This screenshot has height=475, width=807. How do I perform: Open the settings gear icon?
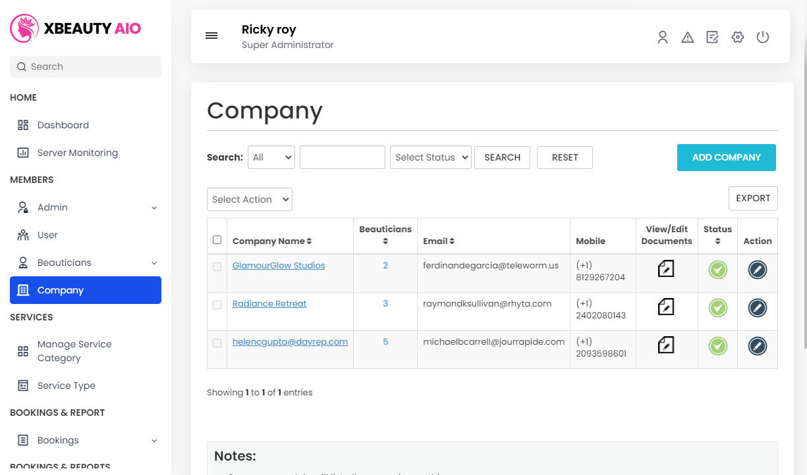click(738, 37)
